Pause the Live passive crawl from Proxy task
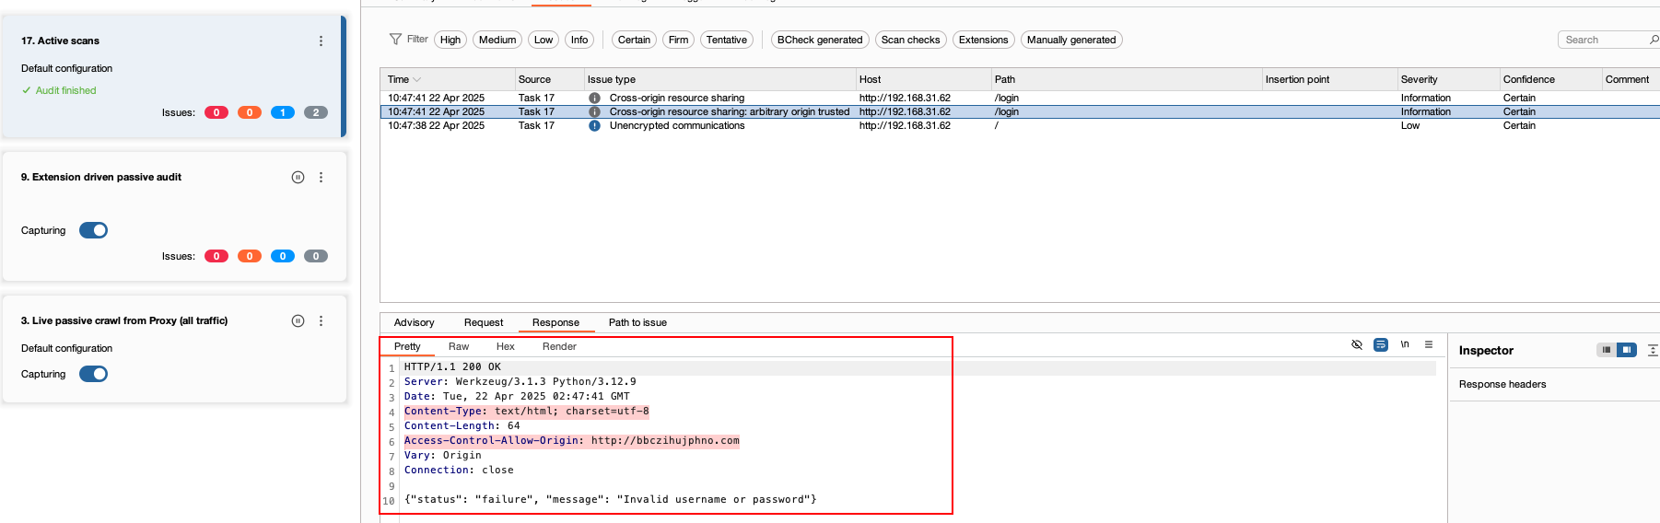 [x=298, y=320]
